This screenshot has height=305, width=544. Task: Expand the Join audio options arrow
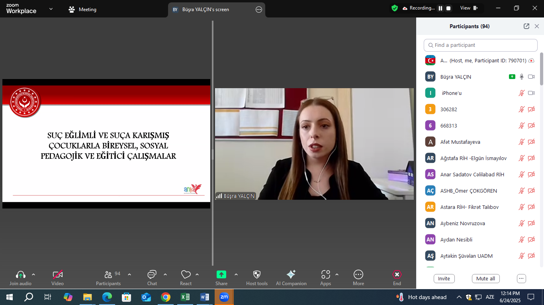point(33,274)
